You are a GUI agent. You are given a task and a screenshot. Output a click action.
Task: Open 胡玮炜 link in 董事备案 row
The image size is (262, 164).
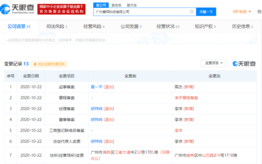pyautogui.click(x=97, y=120)
